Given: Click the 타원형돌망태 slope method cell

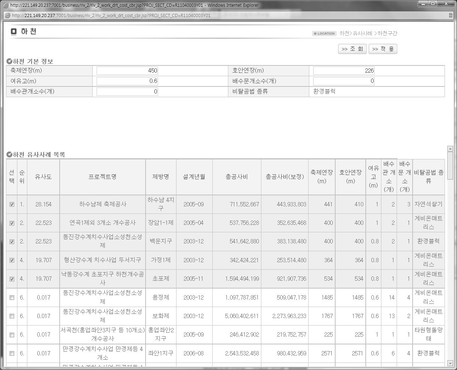Looking at the screenshot, I should pyautogui.click(x=429, y=334).
